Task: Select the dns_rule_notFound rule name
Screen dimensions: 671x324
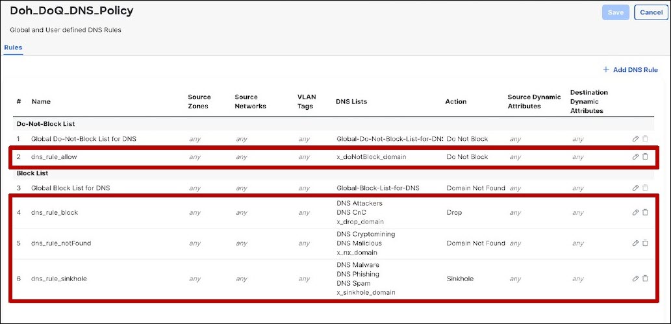Action: (61, 243)
